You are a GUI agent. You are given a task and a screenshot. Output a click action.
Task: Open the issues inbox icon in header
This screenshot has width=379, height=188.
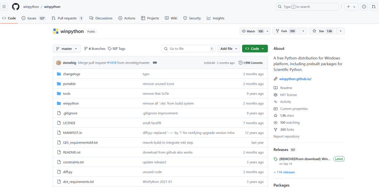tap(364, 7)
